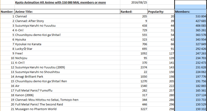
Task: Click the ranked value 3227
Action: coord(134,109)
